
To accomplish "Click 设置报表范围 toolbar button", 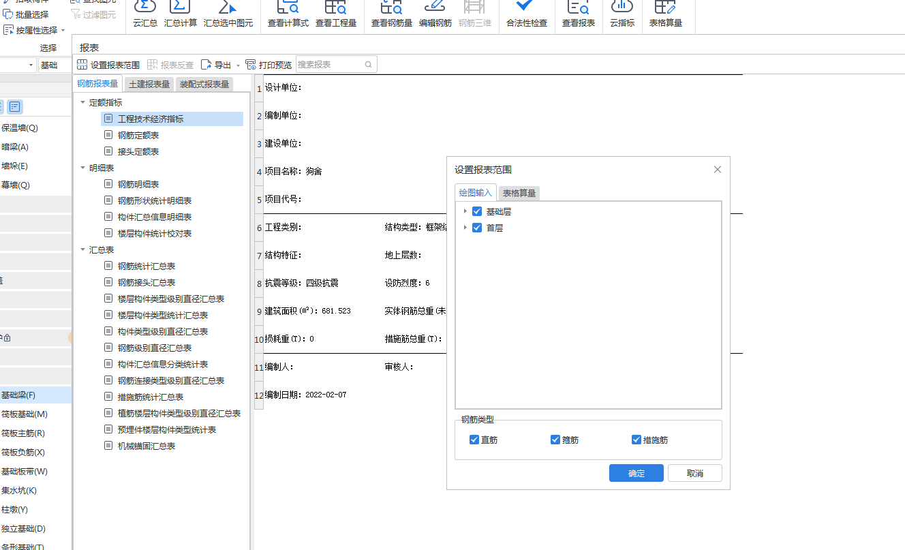I will [108, 65].
